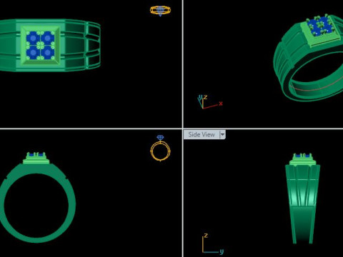This screenshot has height=257, width=343.
Task: Select the side view ZY axis gizmo
Action: tap(213, 243)
